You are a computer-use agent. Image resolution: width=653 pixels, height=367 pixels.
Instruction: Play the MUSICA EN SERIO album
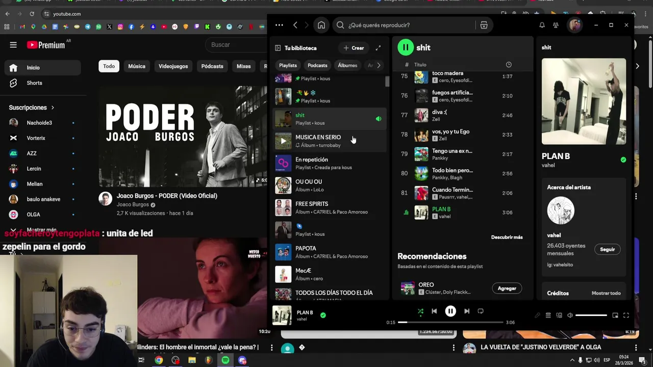coord(283,141)
